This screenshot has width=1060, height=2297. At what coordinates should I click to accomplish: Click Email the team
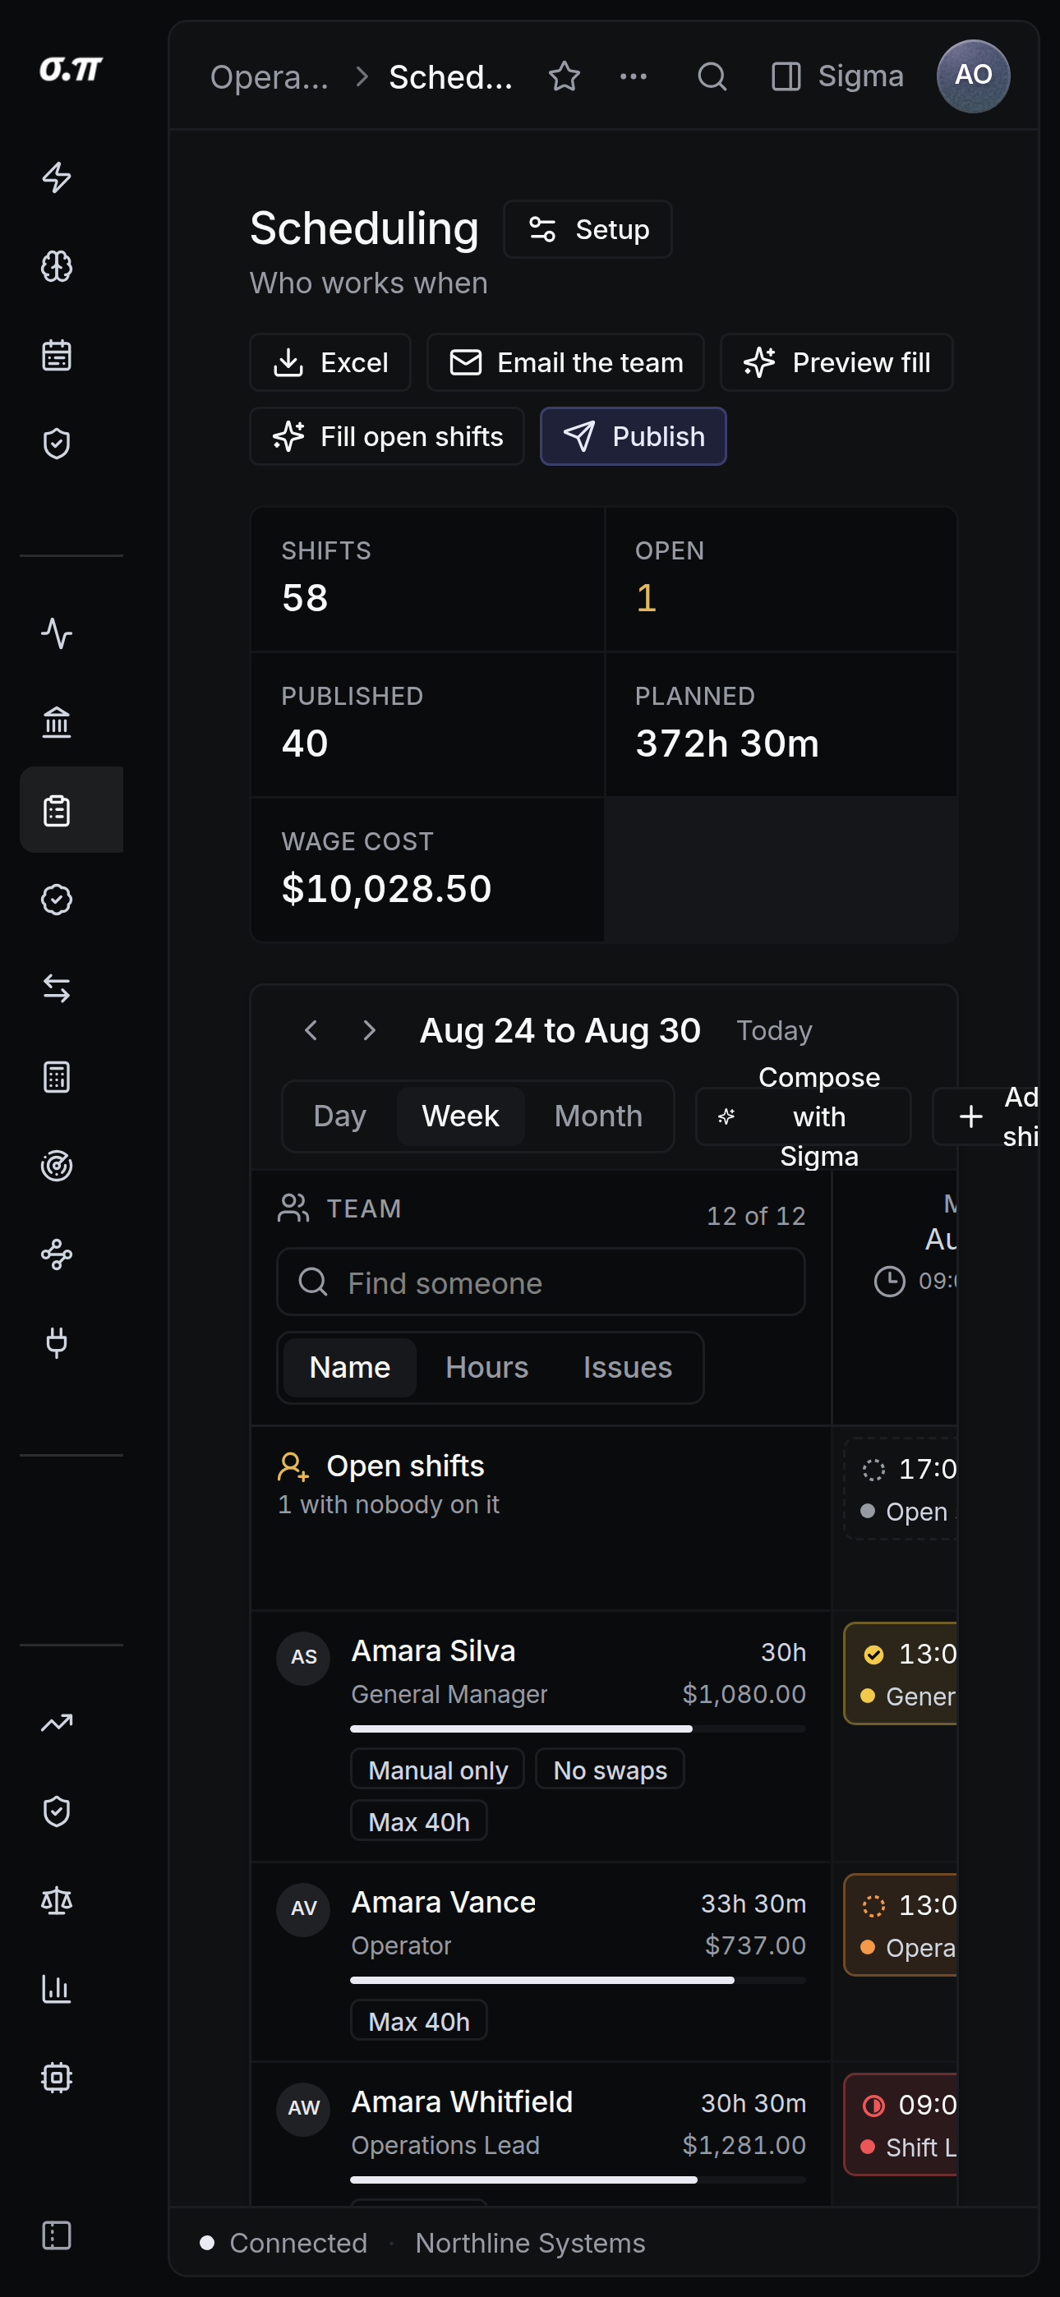[x=565, y=362]
